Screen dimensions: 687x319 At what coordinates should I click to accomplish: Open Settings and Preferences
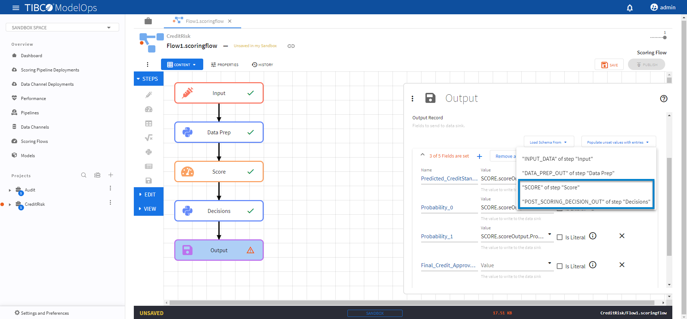[x=42, y=313]
